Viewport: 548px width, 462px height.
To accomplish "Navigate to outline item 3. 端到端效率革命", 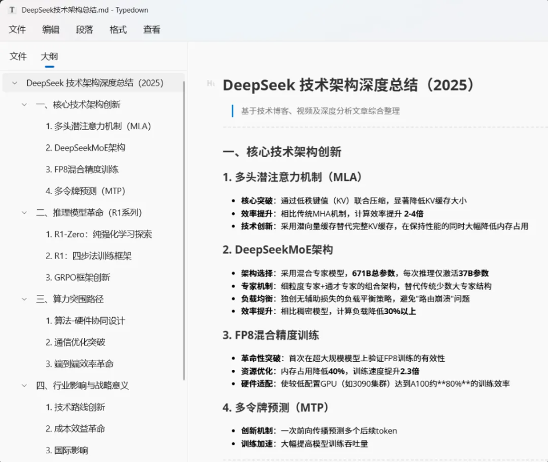I will click(x=80, y=364).
